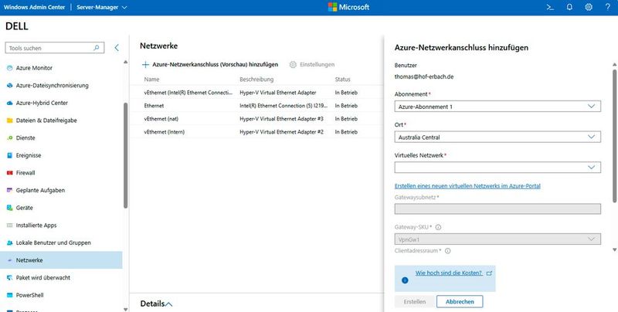The width and height of the screenshot is (618, 312).
Task: Click the Azure-Hybrid Center cloud icon
Action: 10,103
